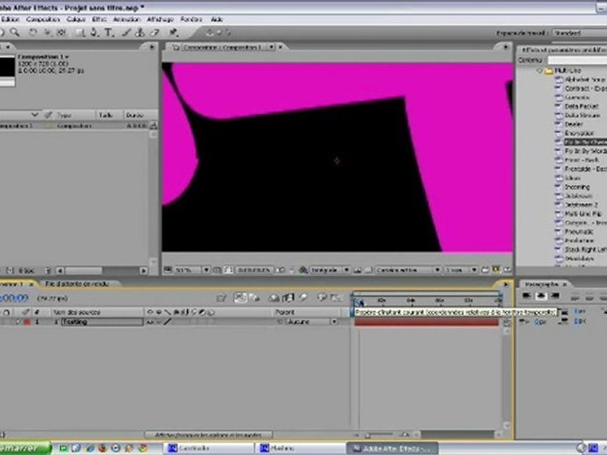Open the Project panel options menu arrow

pyautogui.click(x=152, y=47)
